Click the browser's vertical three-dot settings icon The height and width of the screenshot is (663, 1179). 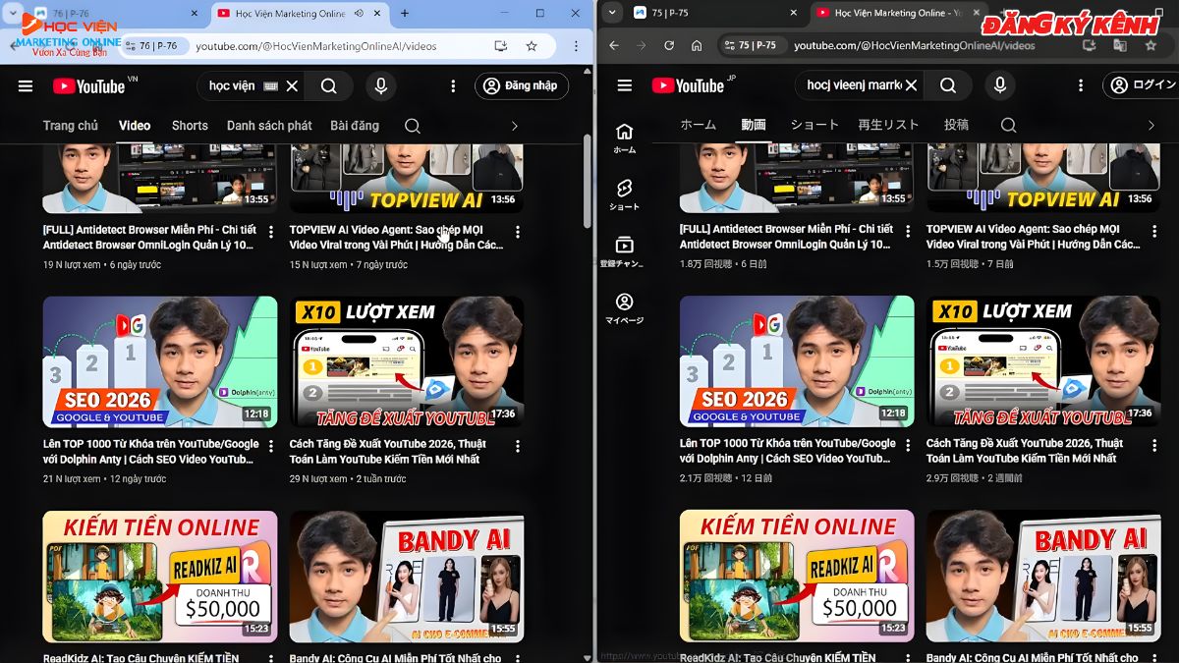point(575,45)
